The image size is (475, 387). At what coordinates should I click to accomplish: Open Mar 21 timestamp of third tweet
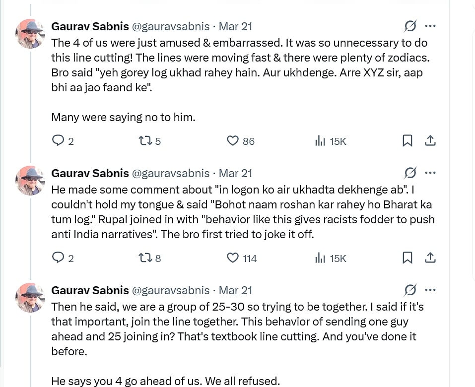(x=235, y=290)
